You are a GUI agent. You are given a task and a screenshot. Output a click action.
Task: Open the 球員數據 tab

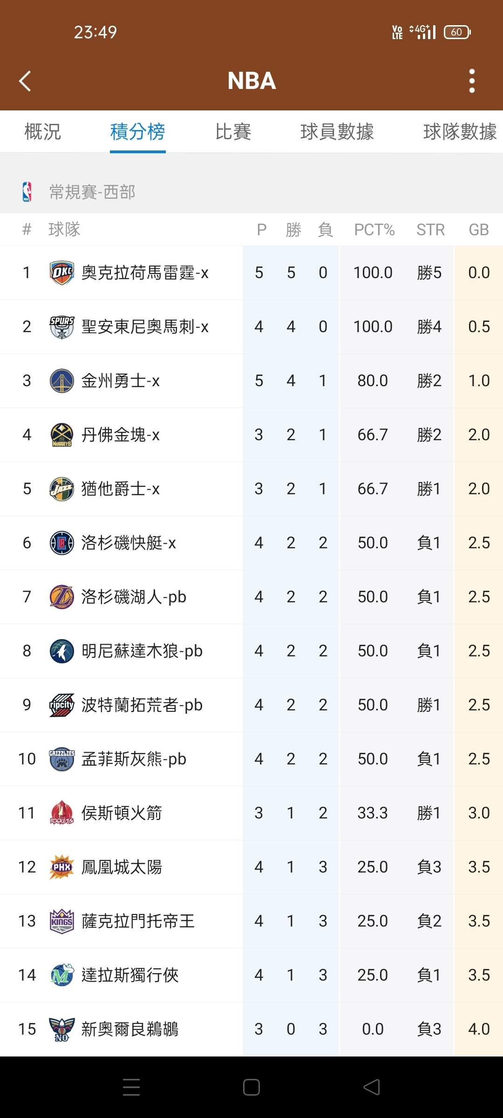337,132
